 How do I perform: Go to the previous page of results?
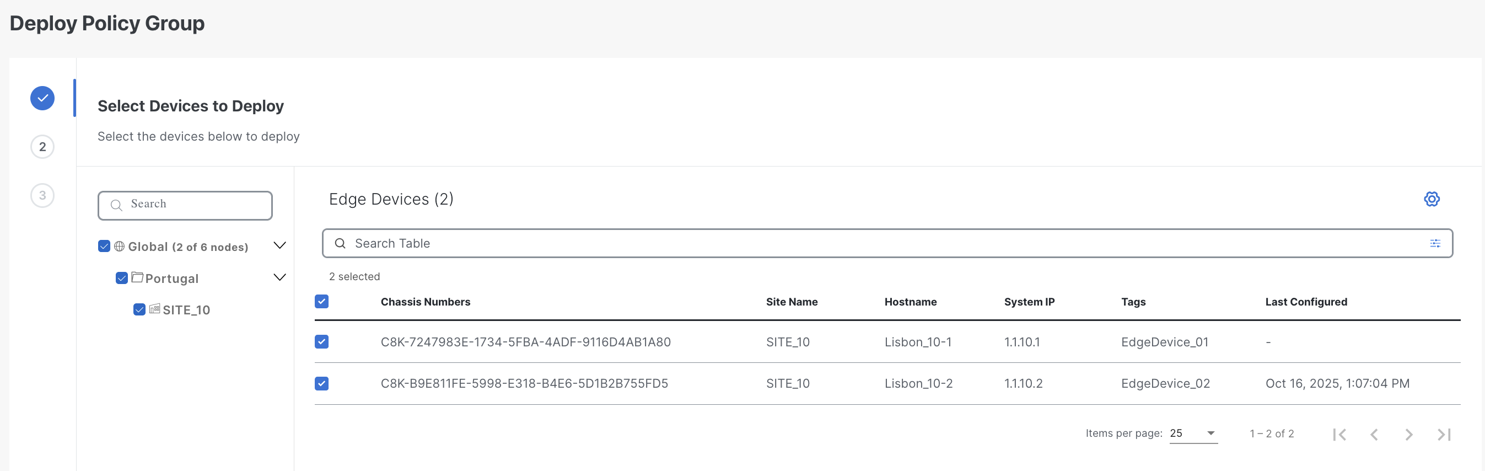click(1374, 434)
